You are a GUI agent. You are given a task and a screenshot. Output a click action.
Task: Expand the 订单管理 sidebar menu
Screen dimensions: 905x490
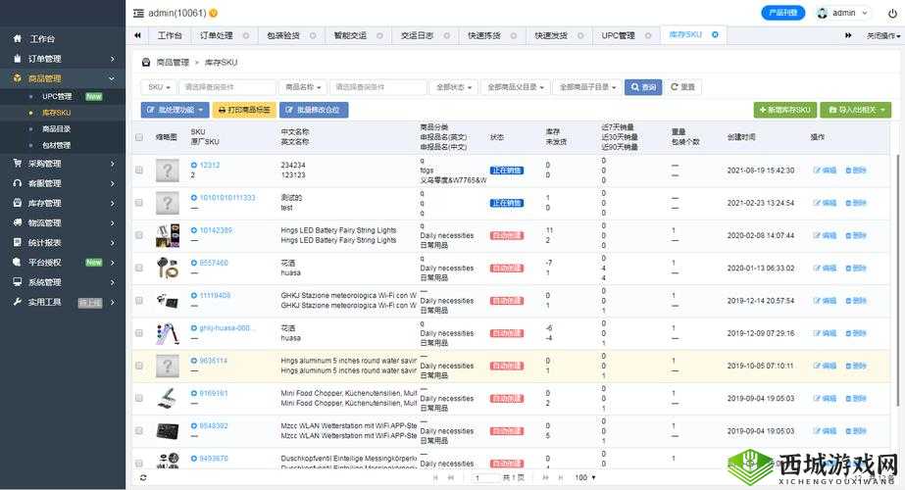click(x=63, y=58)
